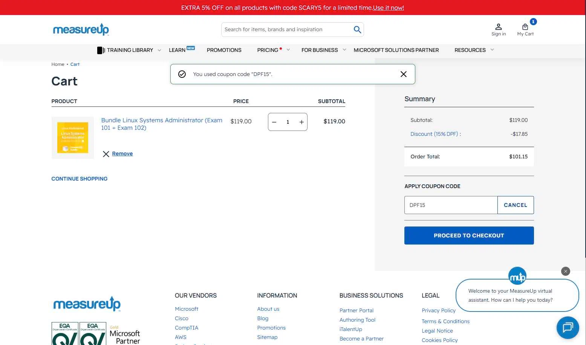The width and height of the screenshot is (586, 345).
Task: Decrease item quantity with minus button
Action: coord(274,122)
